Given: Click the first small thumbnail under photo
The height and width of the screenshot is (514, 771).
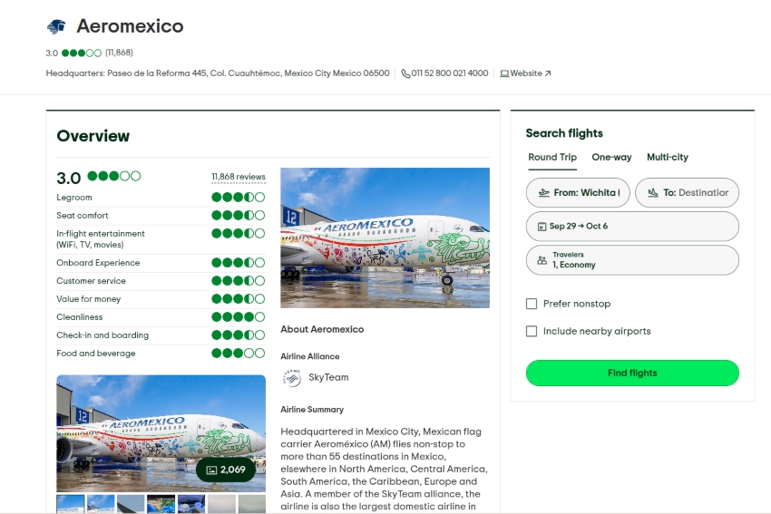Looking at the screenshot, I should (x=71, y=504).
